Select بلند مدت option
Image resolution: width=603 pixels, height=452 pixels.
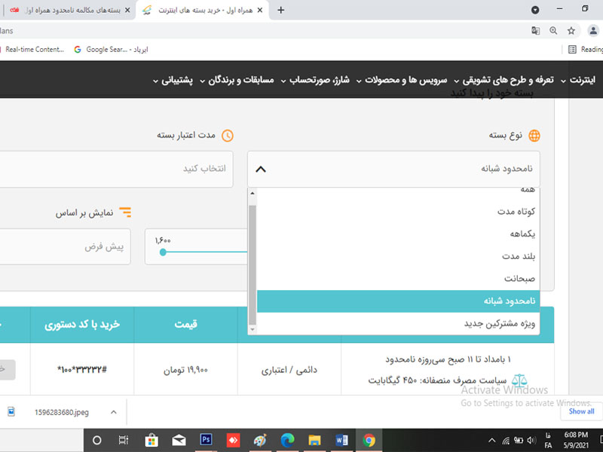pos(398,256)
